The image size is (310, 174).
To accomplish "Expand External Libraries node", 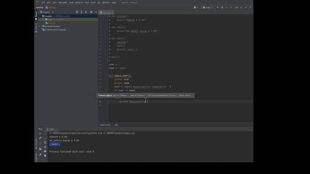I will (40, 26).
